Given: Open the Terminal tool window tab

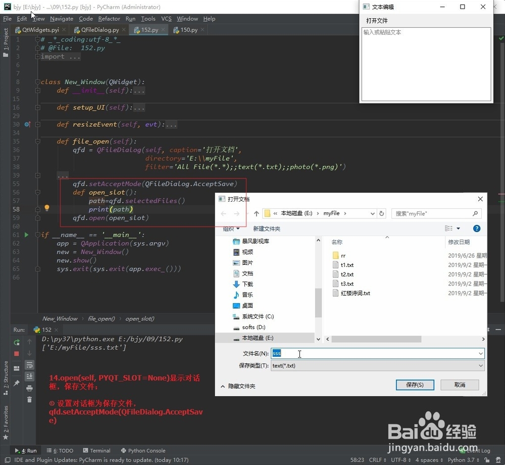Looking at the screenshot, I should (96, 450).
